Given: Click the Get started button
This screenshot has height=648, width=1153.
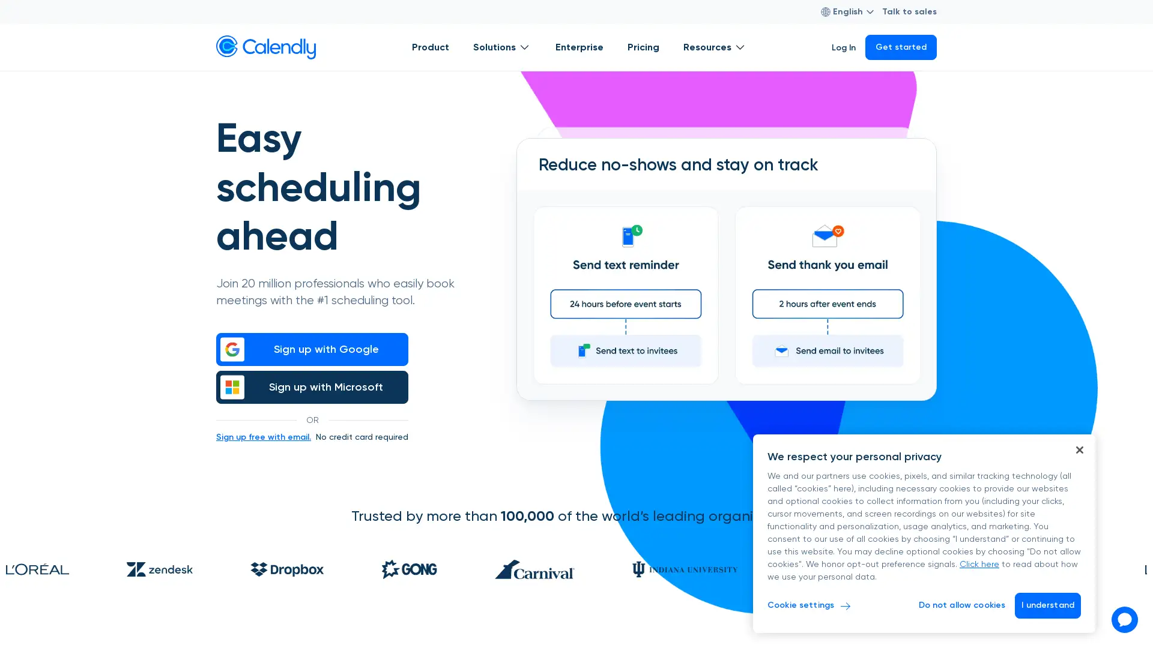Looking at the screenshot, I should (x=900, y=47).
